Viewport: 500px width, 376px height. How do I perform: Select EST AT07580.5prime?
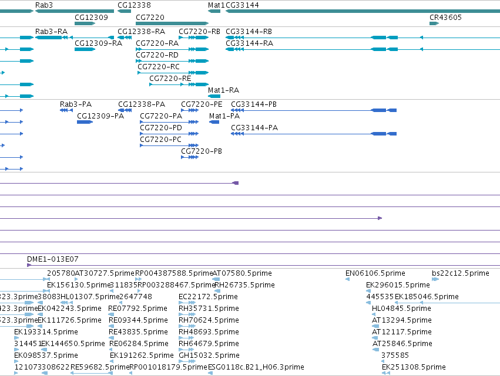(242, 273)
